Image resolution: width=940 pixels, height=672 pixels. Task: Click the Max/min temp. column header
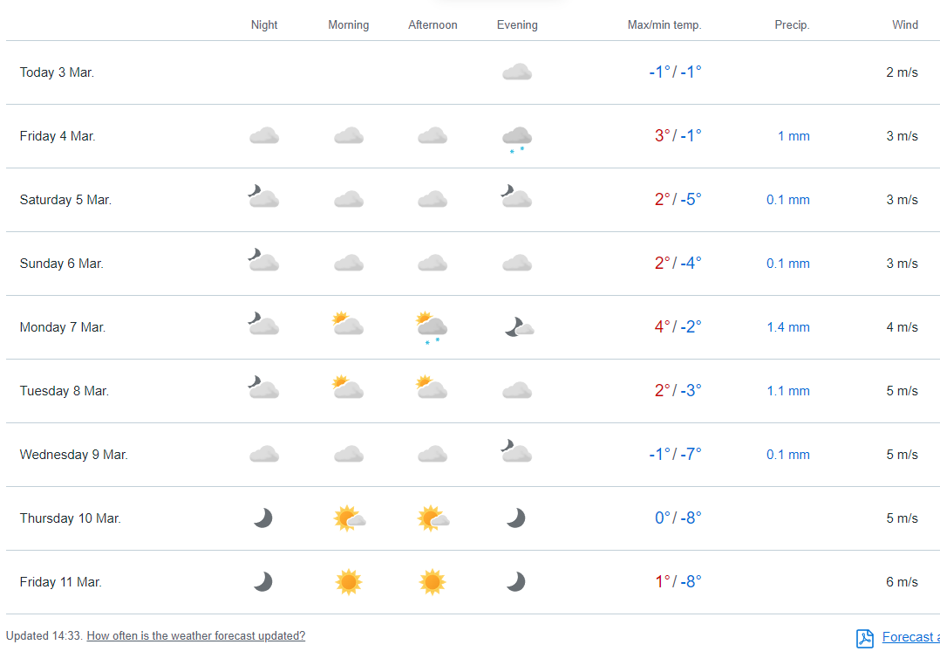(x=664, y=25)
